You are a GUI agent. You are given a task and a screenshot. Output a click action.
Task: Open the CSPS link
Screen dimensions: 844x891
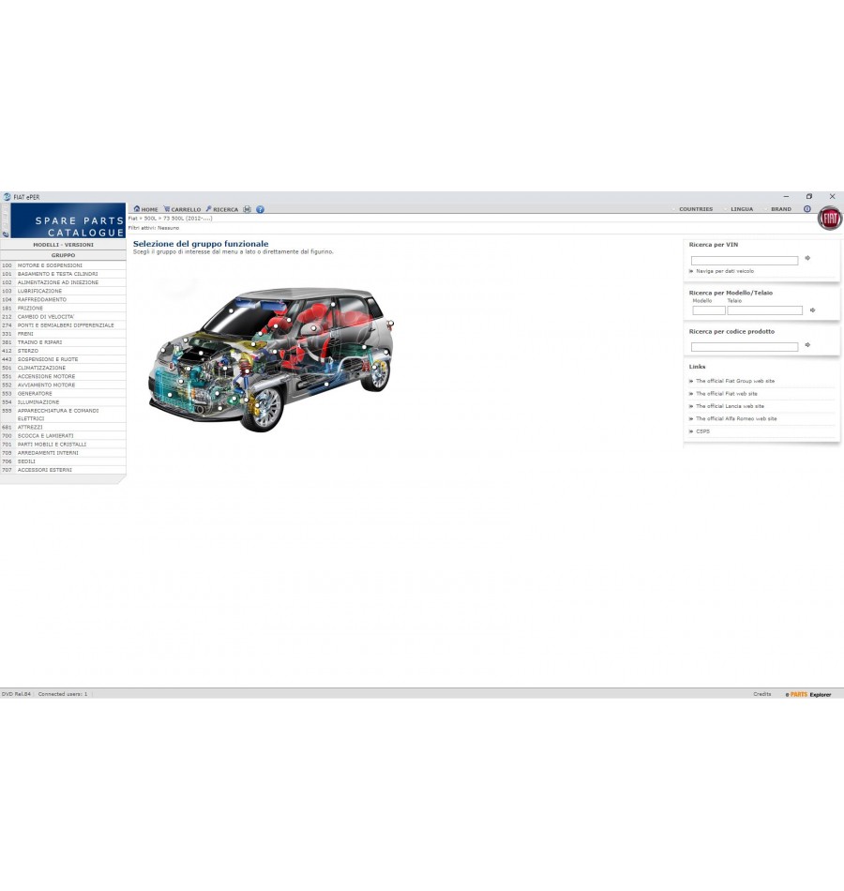point(702,431)
